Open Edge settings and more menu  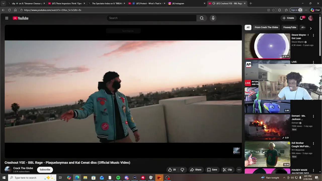pos(306,10)
